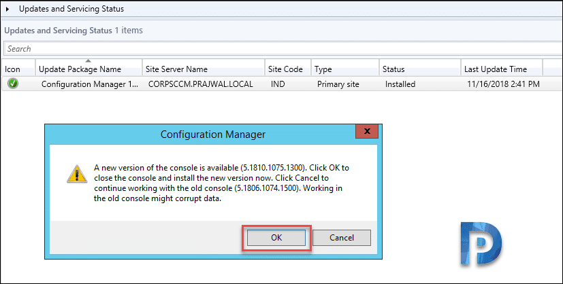Expand the Updates and Servicing Status arrow
This screenshot has width=563, height=284.
tap(7, 9)
